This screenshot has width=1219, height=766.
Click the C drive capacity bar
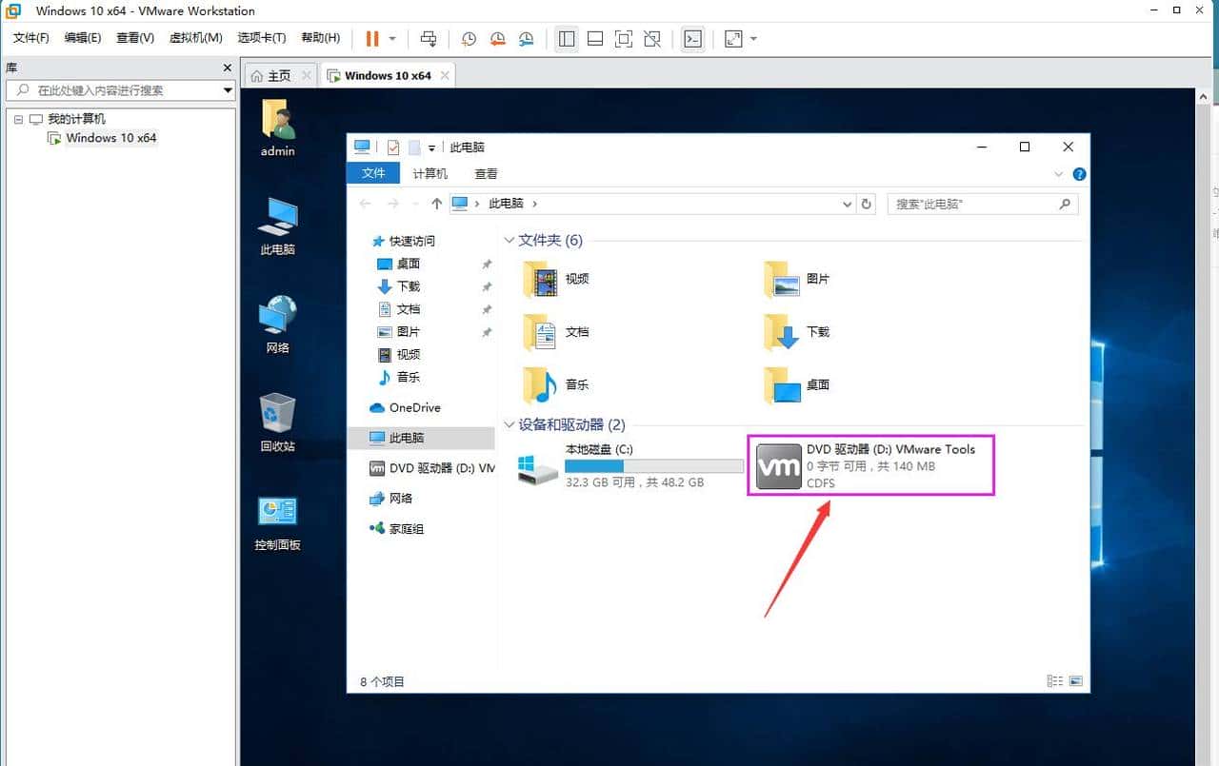[653, 465]
